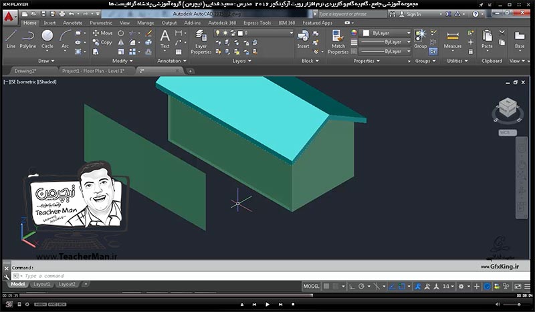Click the Paste clipboard icon
The width and height of the screenshot is (535, 312).
pos(487,39)
